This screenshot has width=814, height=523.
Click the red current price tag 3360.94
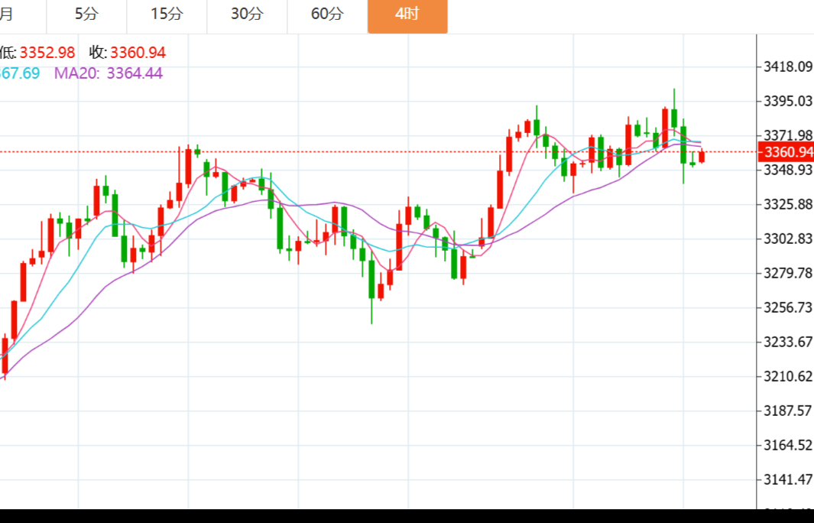[x=786, y=151]
